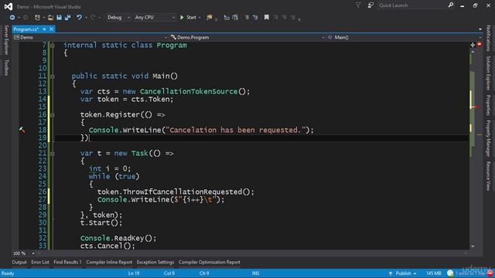This screenshot has width=495, height=278.
Task: Open the Find Results 1 tab
Action: click(67, 262)
